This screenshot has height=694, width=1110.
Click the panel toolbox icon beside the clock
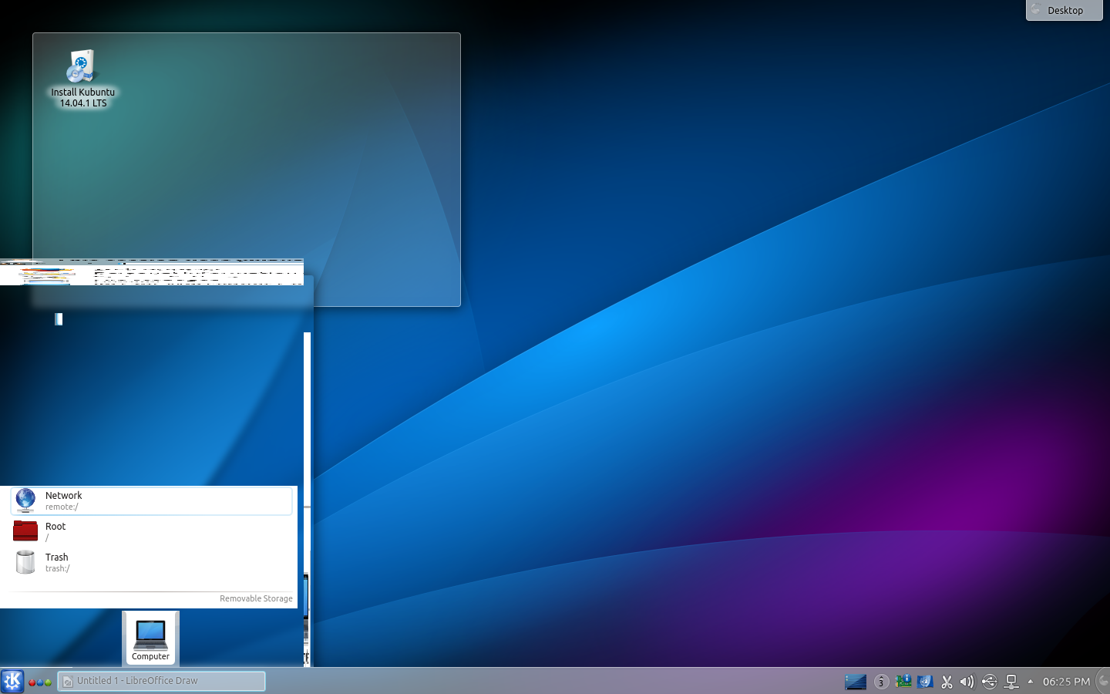point(1103,682)
